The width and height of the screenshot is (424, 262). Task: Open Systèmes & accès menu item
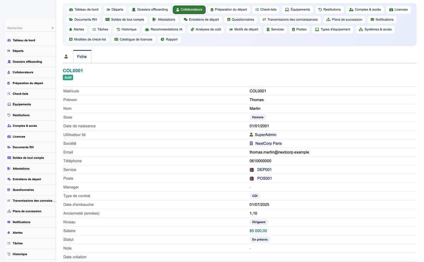pos(375,29)
